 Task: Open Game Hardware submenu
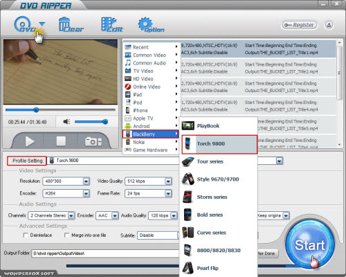coord(152,150)
